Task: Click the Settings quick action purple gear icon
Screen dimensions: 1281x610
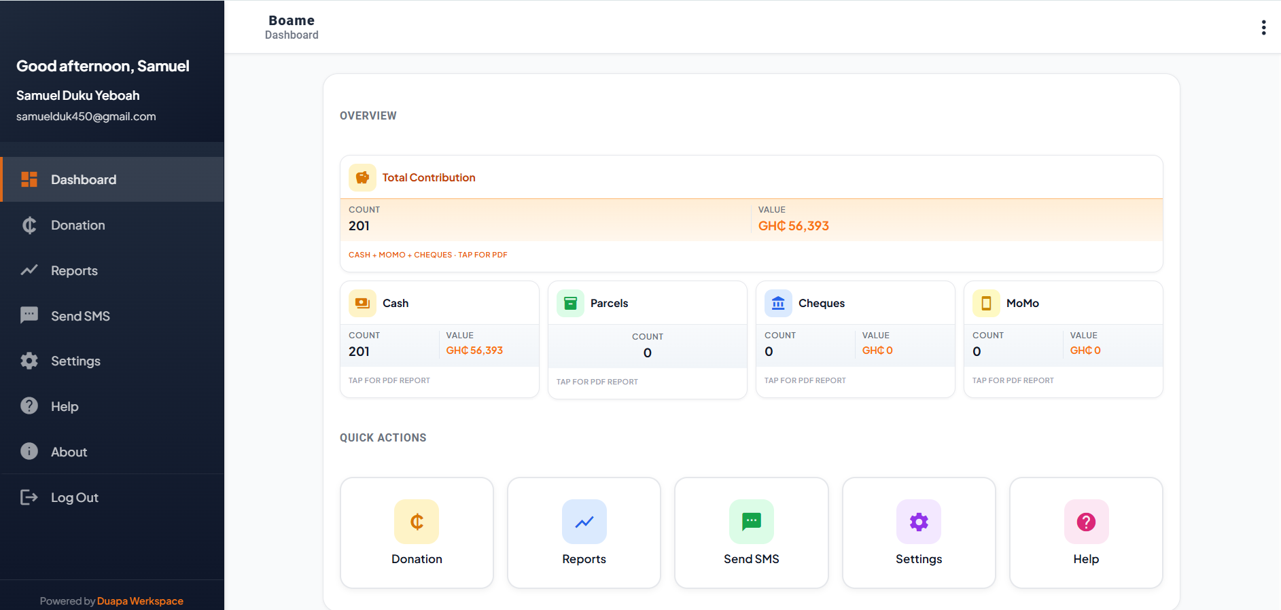Action: (918, 522)
